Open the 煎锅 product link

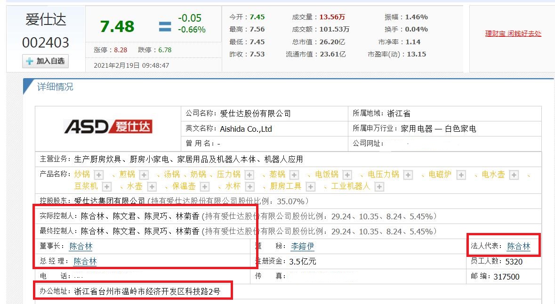(x=127, y=175)
